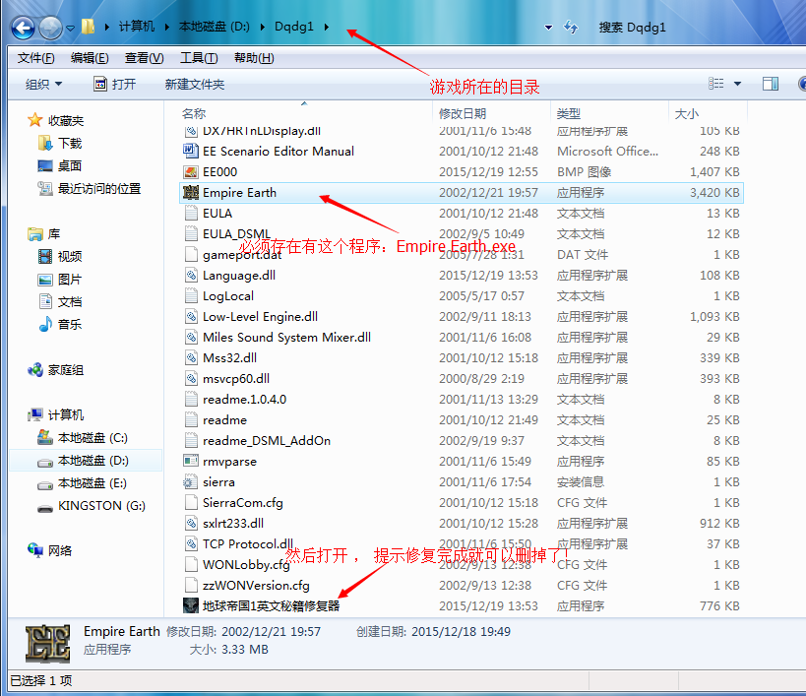Select the Language.dll file icon
Viewport: 806px width, 696px height.
(x=191, y=276)
